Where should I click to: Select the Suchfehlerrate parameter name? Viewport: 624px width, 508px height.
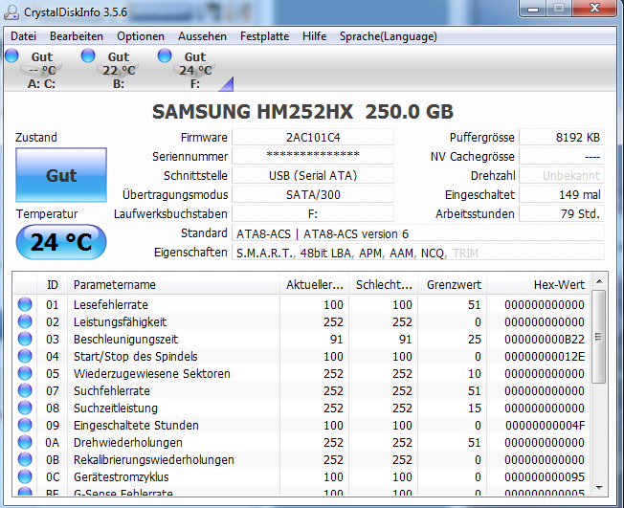pos(111,391)
